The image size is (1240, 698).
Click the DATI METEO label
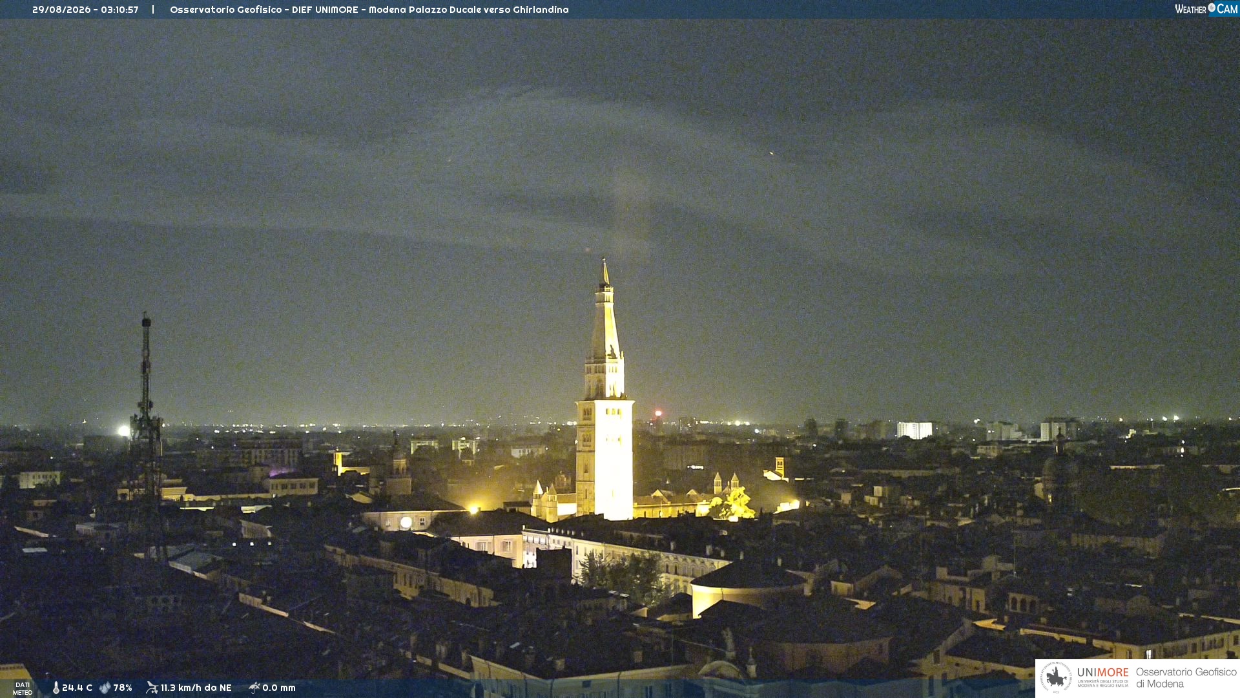pyautogui.click(x=23, y=688)
